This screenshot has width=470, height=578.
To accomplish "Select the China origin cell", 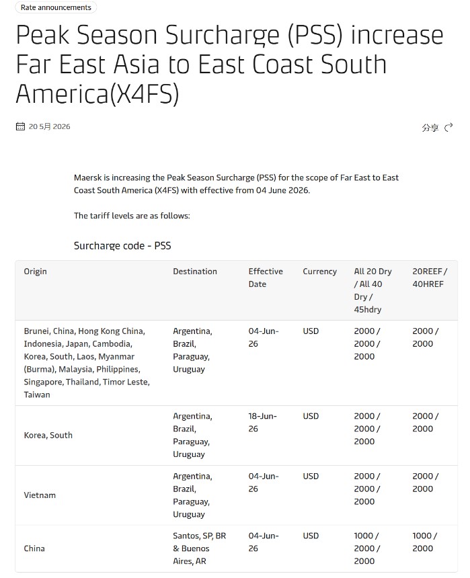I will 34,548.
